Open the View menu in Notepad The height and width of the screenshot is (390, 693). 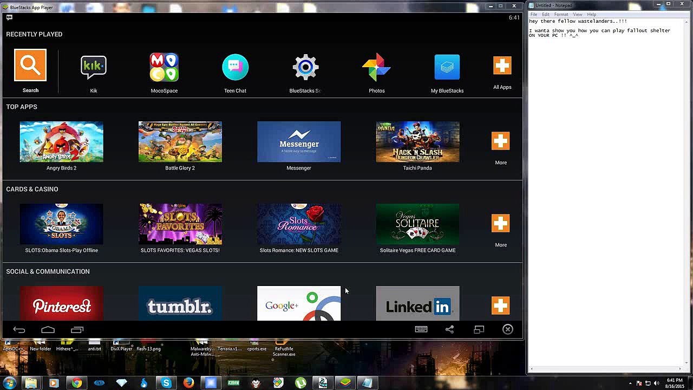[x=578, y=14]
